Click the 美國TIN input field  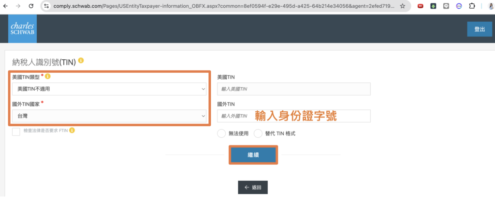point(293,89)
